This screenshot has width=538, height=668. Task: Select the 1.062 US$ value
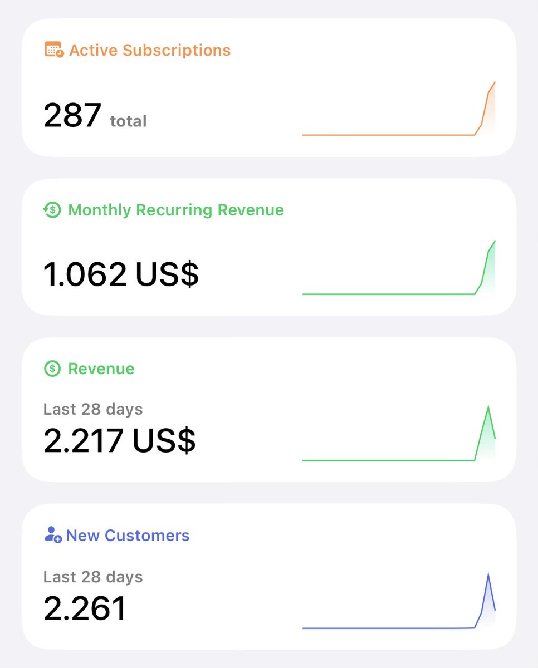point(121,274)
